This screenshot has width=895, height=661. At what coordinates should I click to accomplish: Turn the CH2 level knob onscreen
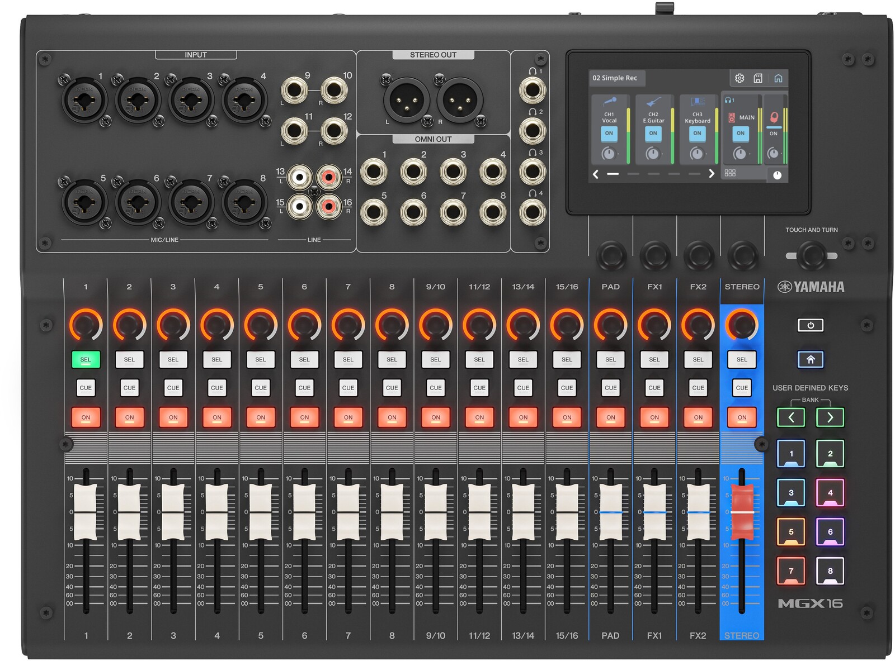tap(653, 153)
